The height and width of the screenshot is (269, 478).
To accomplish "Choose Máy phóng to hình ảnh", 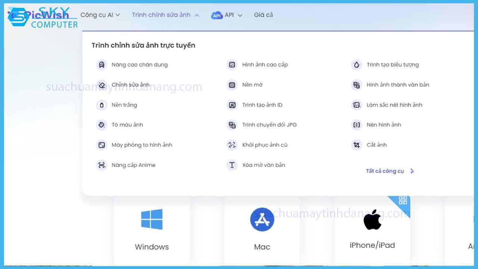I will 142,145.
